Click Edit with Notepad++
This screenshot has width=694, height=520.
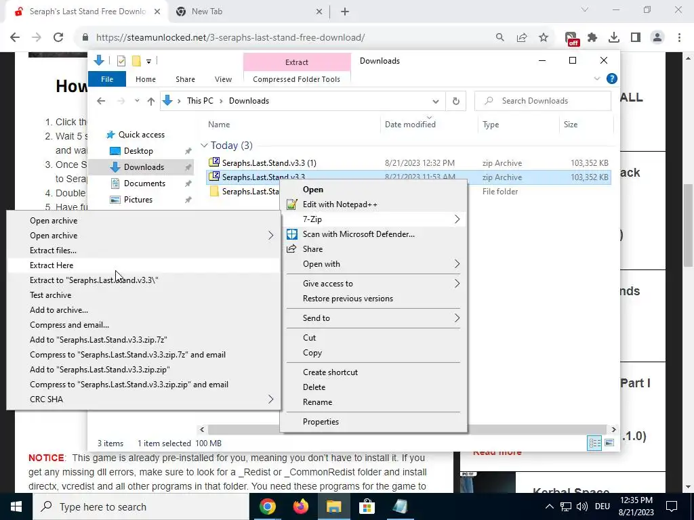point(373,204)
